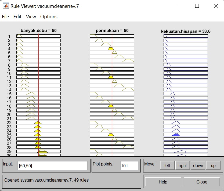Click the Move left button
Screen dimensions: 224x191
(167, 165)
